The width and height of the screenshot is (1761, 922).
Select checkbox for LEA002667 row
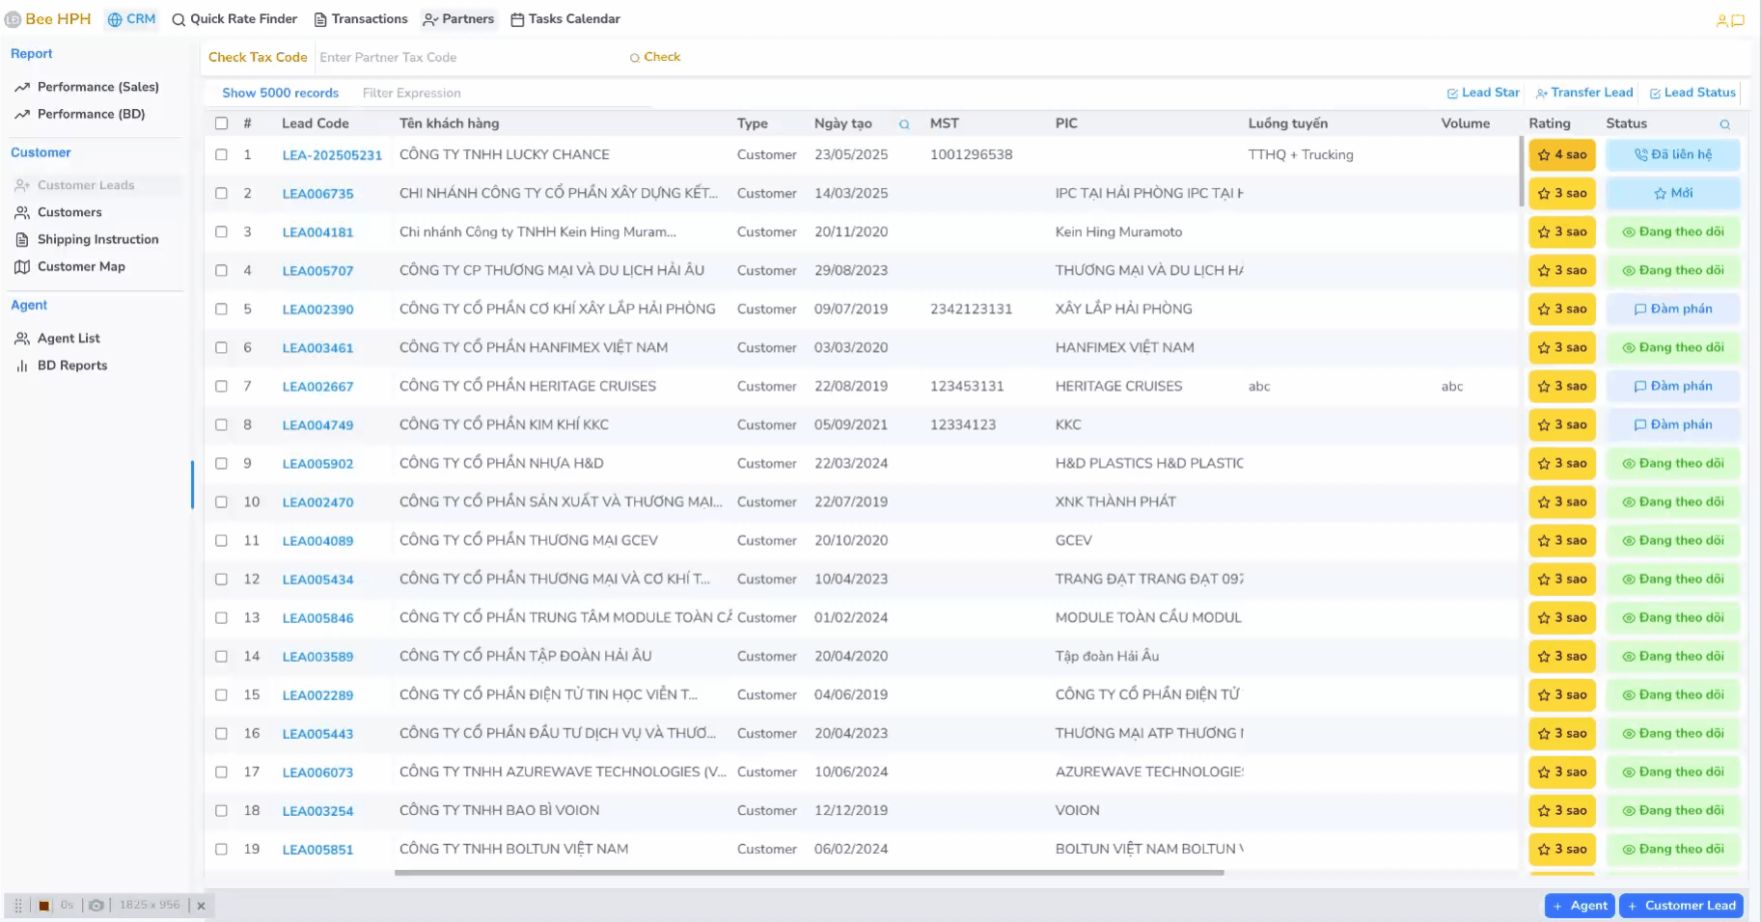221,386
